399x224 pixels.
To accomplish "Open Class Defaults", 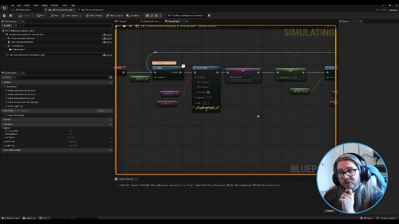I will tap(114, 16).
